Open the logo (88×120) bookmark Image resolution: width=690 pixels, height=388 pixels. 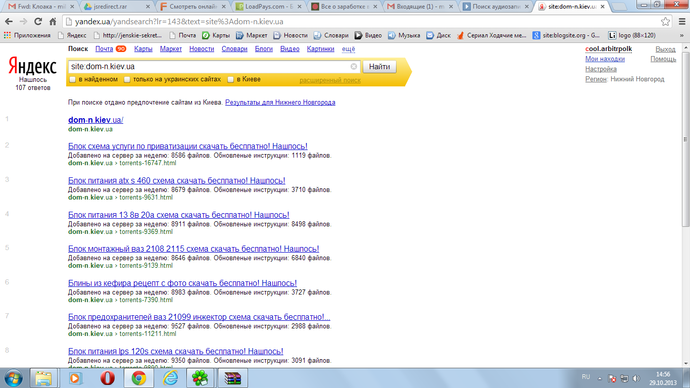pos(631,35)
